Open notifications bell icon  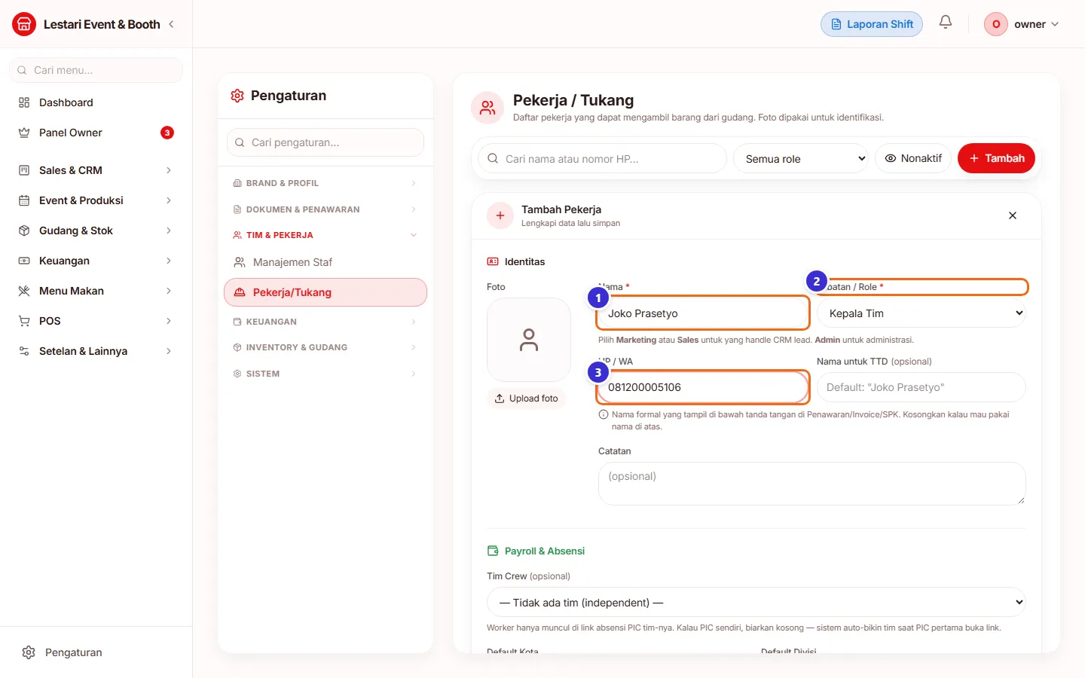(x=946, y=23)
